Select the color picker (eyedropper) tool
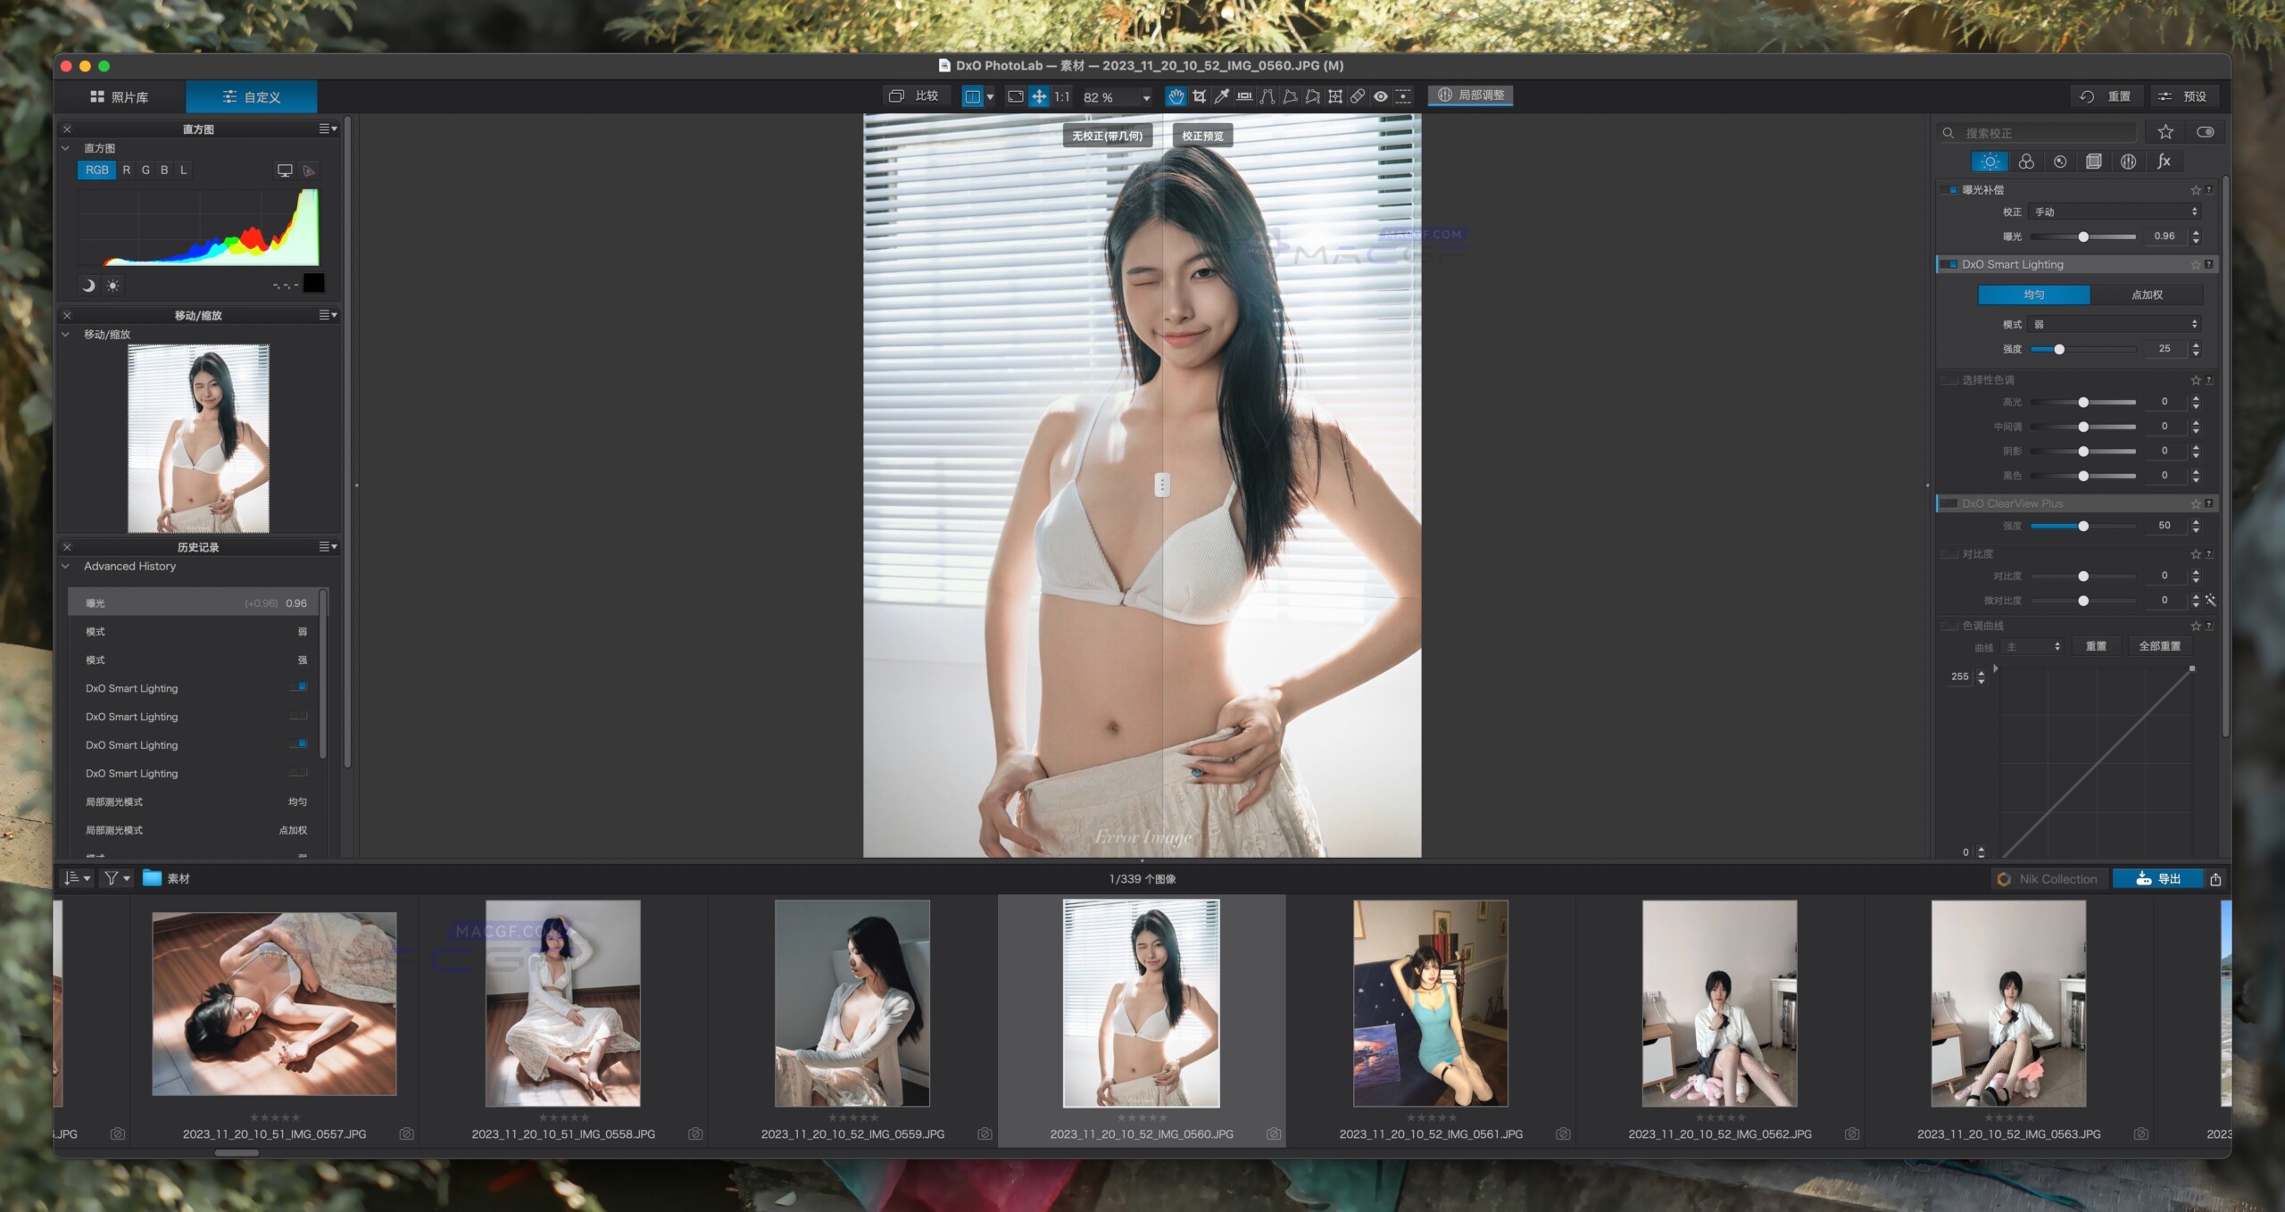This screenshot has height=1212, width=2285. pos(1221,96)
